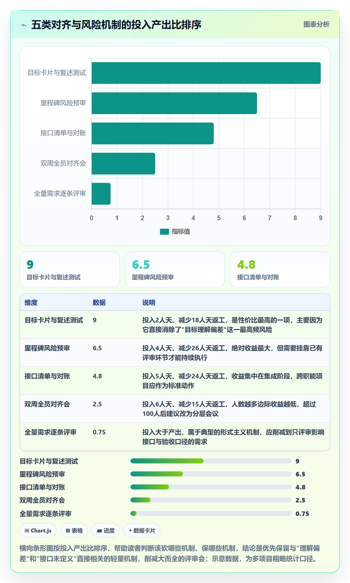
Task: Click the 表格 tag chip
Action: point(74,530)
